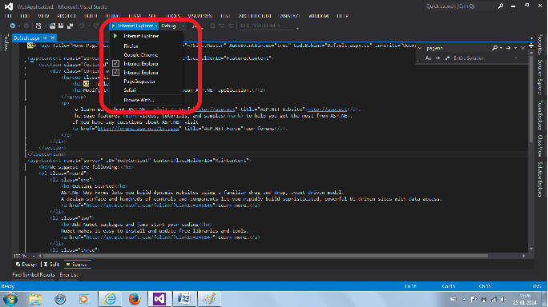548x307 pixels.
Task: Open the Toolbox side panel
Action: [6, 43]
